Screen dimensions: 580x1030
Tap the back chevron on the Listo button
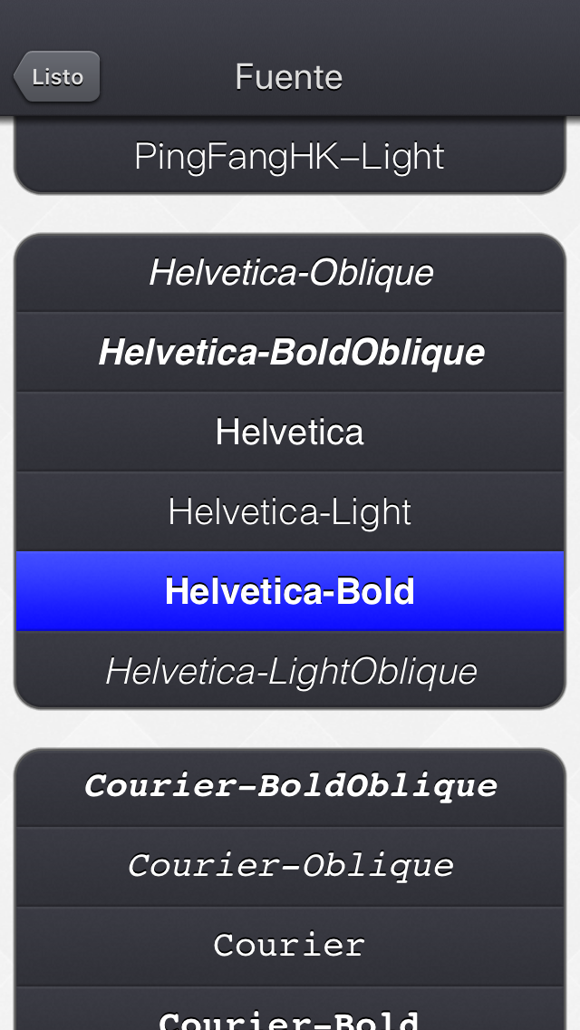click(20, 76)
